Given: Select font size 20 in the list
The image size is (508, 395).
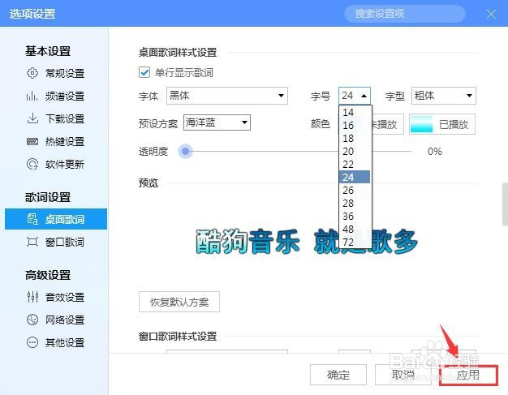Looking at the screenshot, I should point(355,151).
